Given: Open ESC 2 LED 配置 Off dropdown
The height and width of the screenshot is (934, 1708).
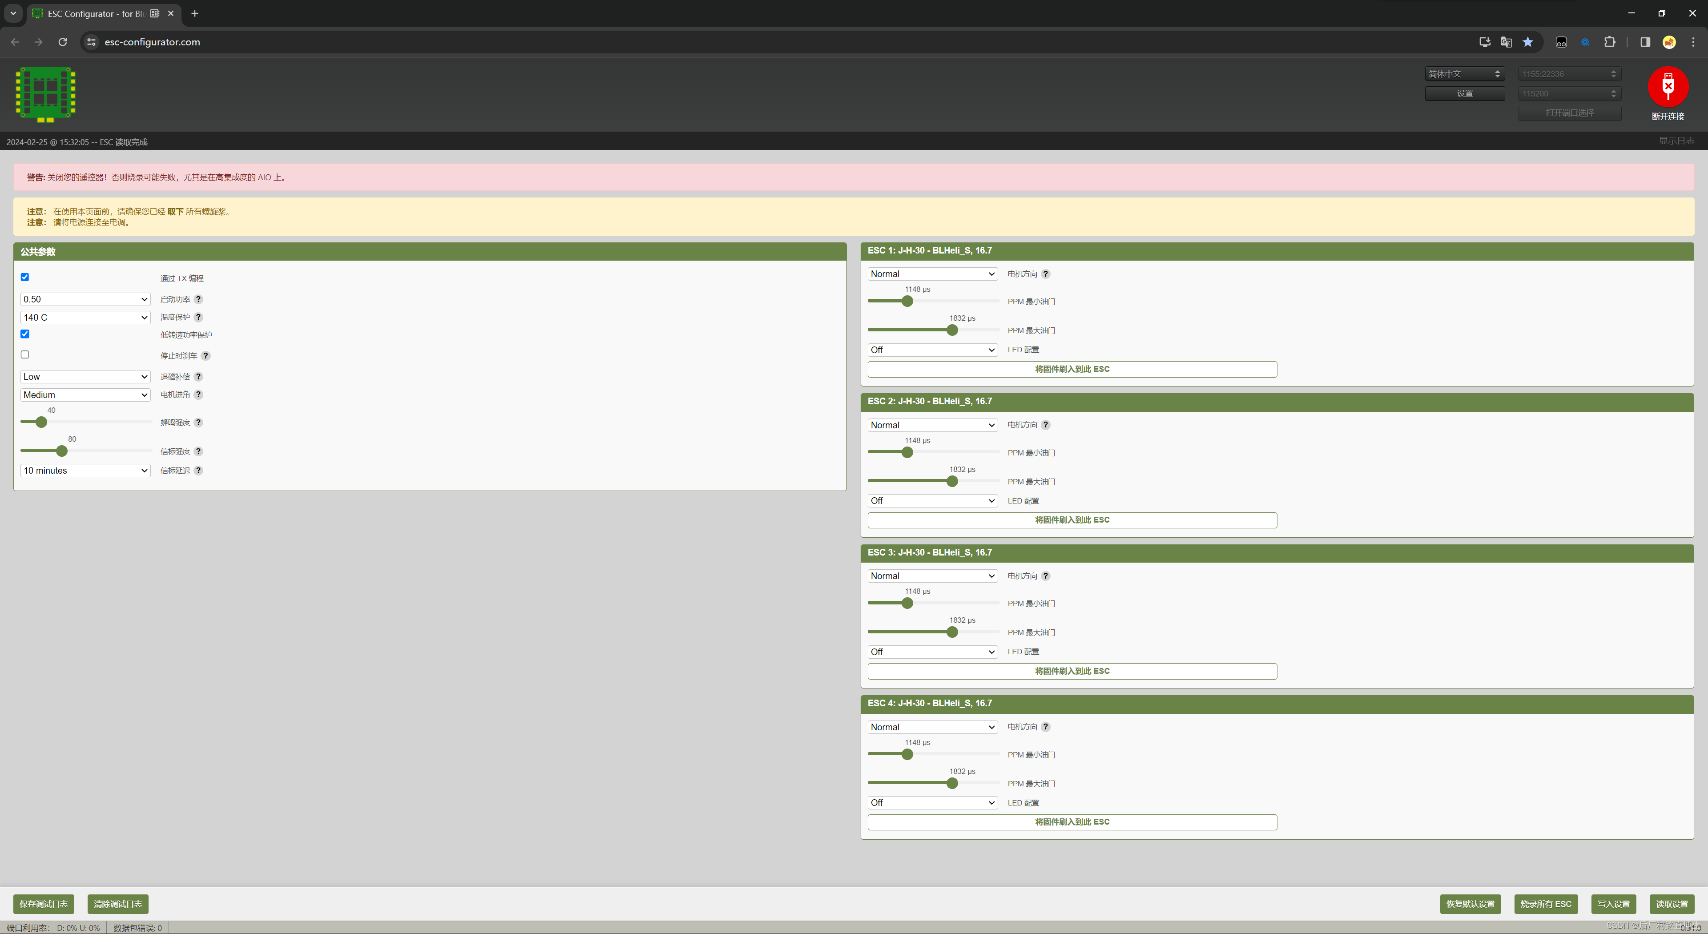Looking at the screenshot, I should tap(932, 501).
